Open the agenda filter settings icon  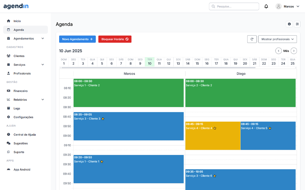297,24
